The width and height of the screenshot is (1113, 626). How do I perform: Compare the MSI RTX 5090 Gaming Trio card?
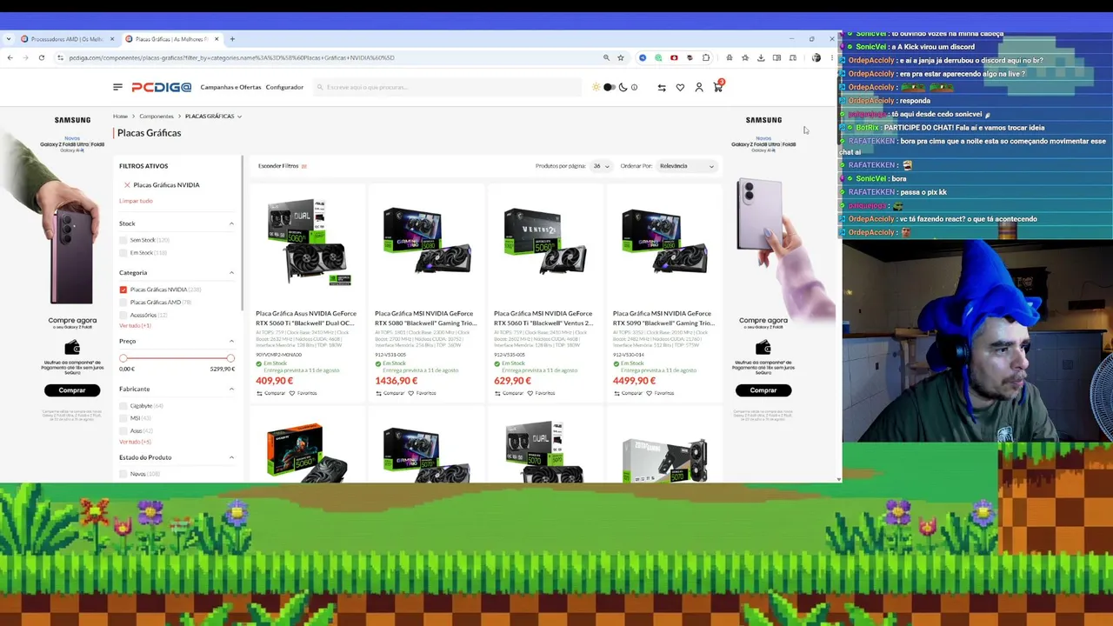coord(628,393)
